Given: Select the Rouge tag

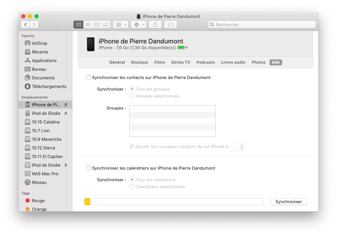Looking at the screenshot, I should [45, 200].
